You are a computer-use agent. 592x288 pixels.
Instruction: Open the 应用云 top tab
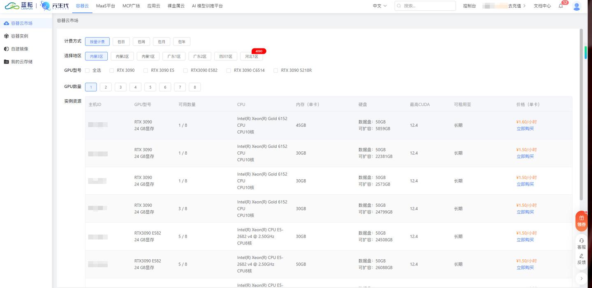click(154, 6)
